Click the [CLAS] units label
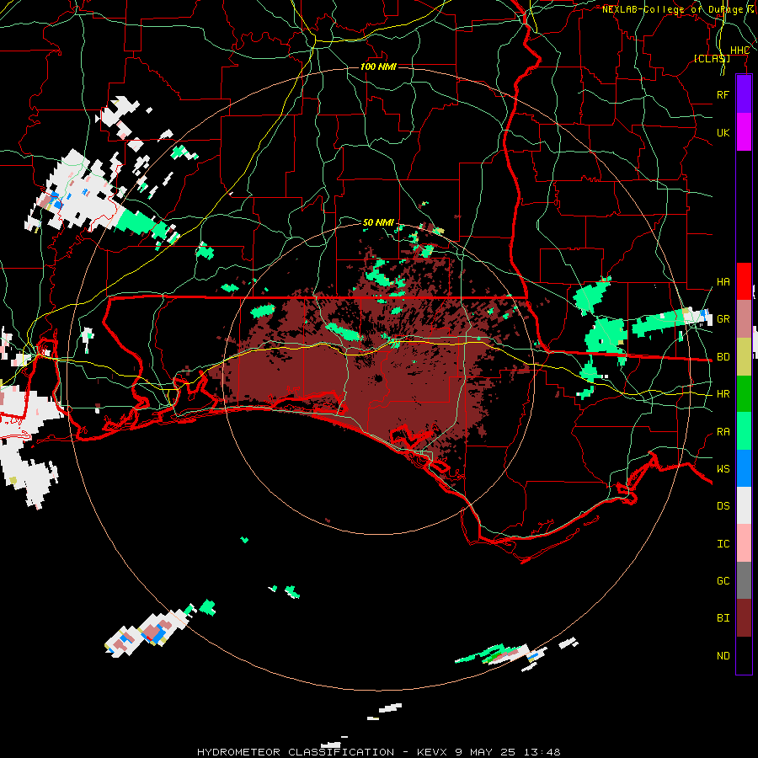The image size is (758, 758). click(712, 58)
